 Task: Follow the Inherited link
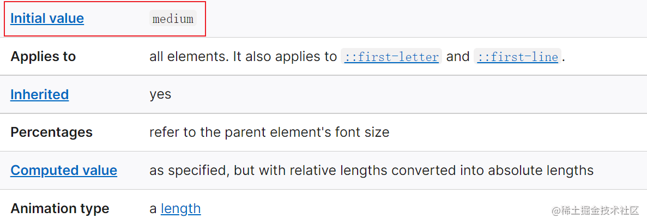point(39,94)
